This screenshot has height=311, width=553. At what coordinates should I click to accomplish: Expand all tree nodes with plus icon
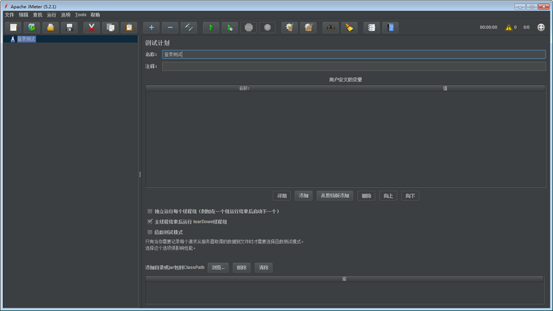click(151, 28)
